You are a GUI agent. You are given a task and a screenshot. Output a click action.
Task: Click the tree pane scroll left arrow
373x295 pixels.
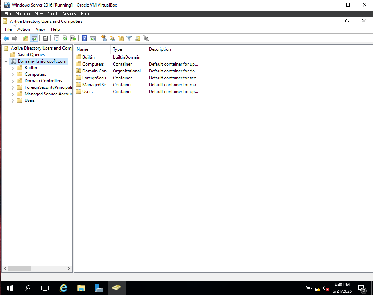(x=5, y=269)
